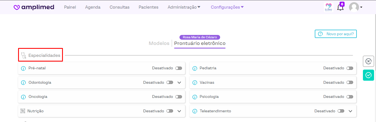The width and height of the screenshot is (376, 122).
Task: Click the notifications bell icon
Action: click(x=340, y=7)
